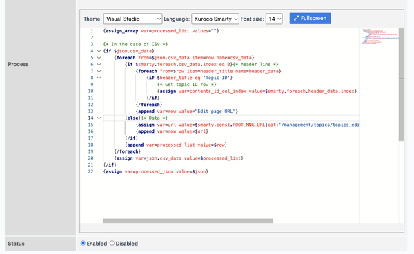Screen dimensions: 414x254
Task: Click 'header_title' on line 7
Action: [216, 71]
